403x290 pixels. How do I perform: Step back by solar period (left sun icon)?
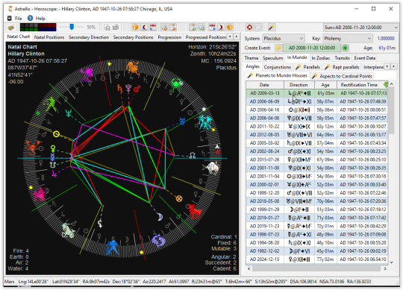135,27
